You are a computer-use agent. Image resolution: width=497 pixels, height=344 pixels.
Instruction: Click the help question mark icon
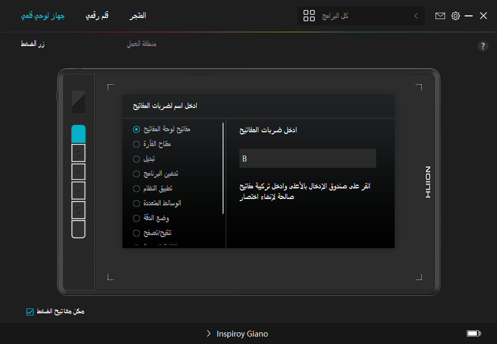pos(483,46)
